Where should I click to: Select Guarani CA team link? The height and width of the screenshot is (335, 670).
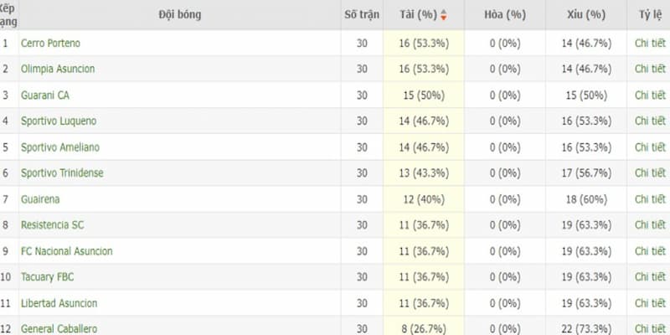point(45,95)
